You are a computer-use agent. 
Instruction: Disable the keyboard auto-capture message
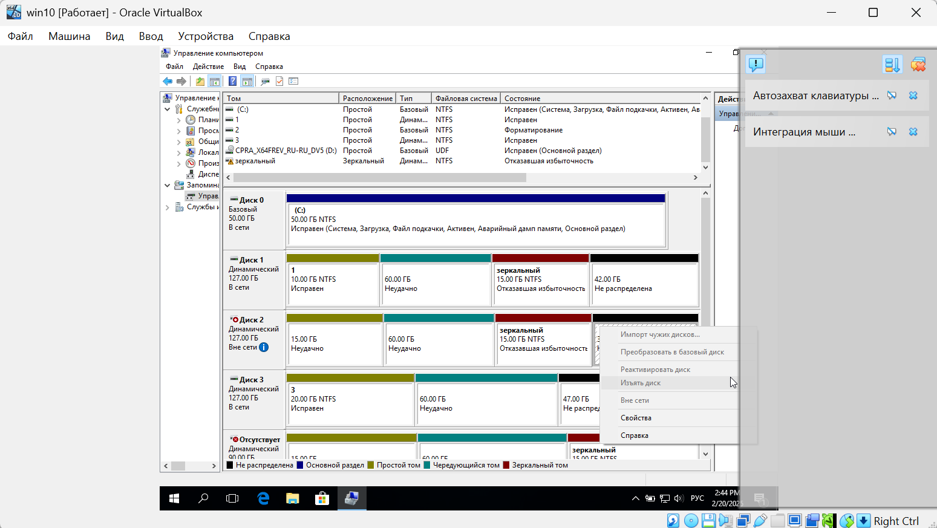[892, 96]
